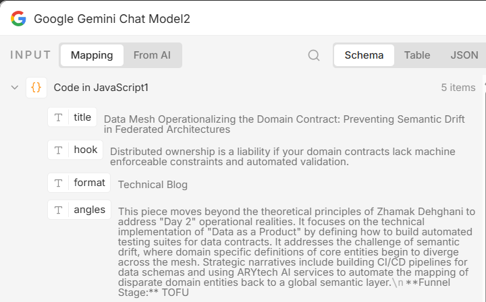
Task: Open the search magnifier icon
Action: coord(314,55)
